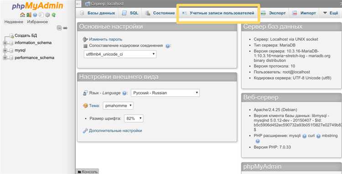Viewport: 342px width, 174px height.
Task: Click text Кодировка сервера: UTF-8 Unicode
Action: [292, 78]
